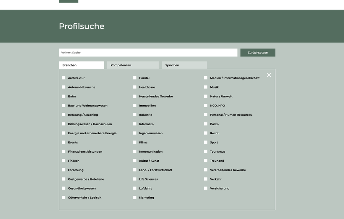The image size is (344, 219).
Task: Enable the Automobilbranche checkbox
Action: pyautogui.click(x=64, y=87)
